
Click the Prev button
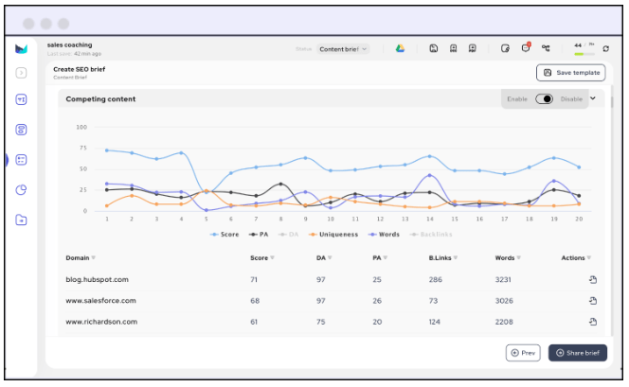pyautogui.click(x=523, y=353)
